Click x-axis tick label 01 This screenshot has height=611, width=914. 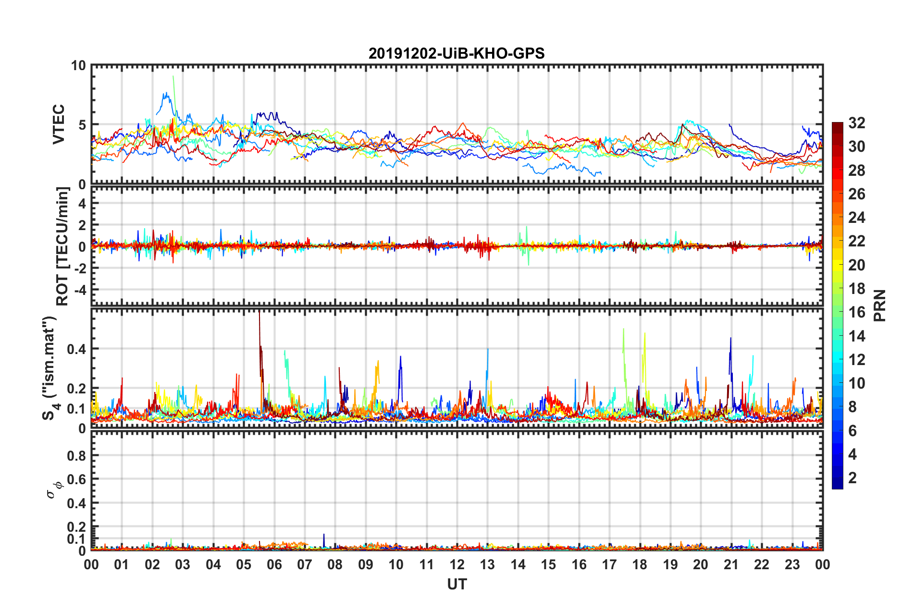tap(122, 564)
